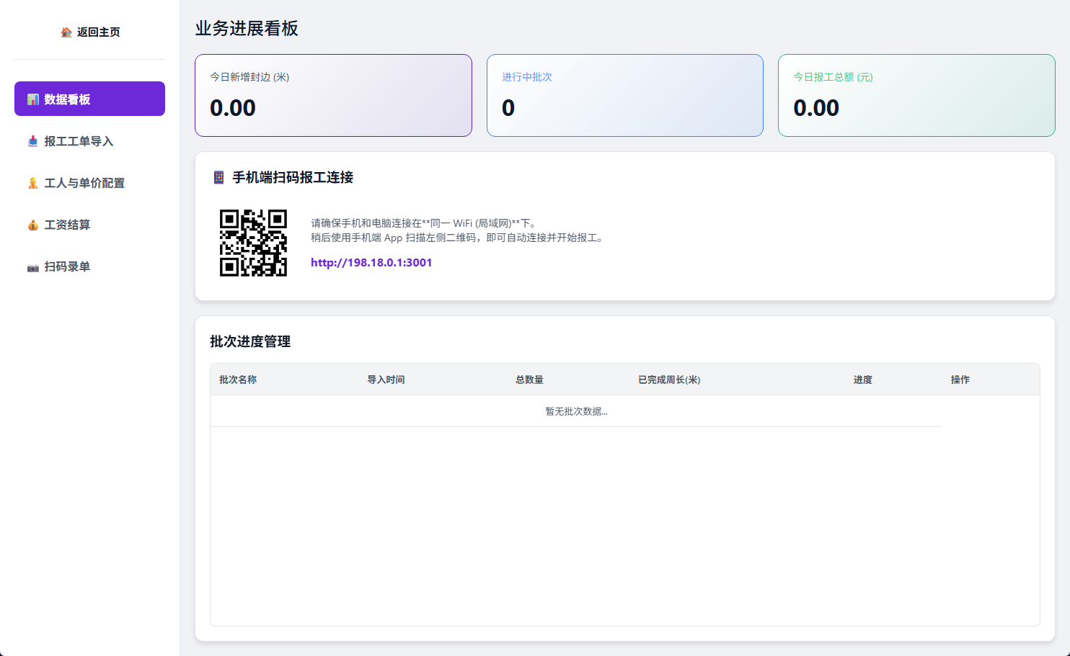Screen dimensions: 1070x656
Task: Click the house icon beside 返回主页
Action: 66,32
